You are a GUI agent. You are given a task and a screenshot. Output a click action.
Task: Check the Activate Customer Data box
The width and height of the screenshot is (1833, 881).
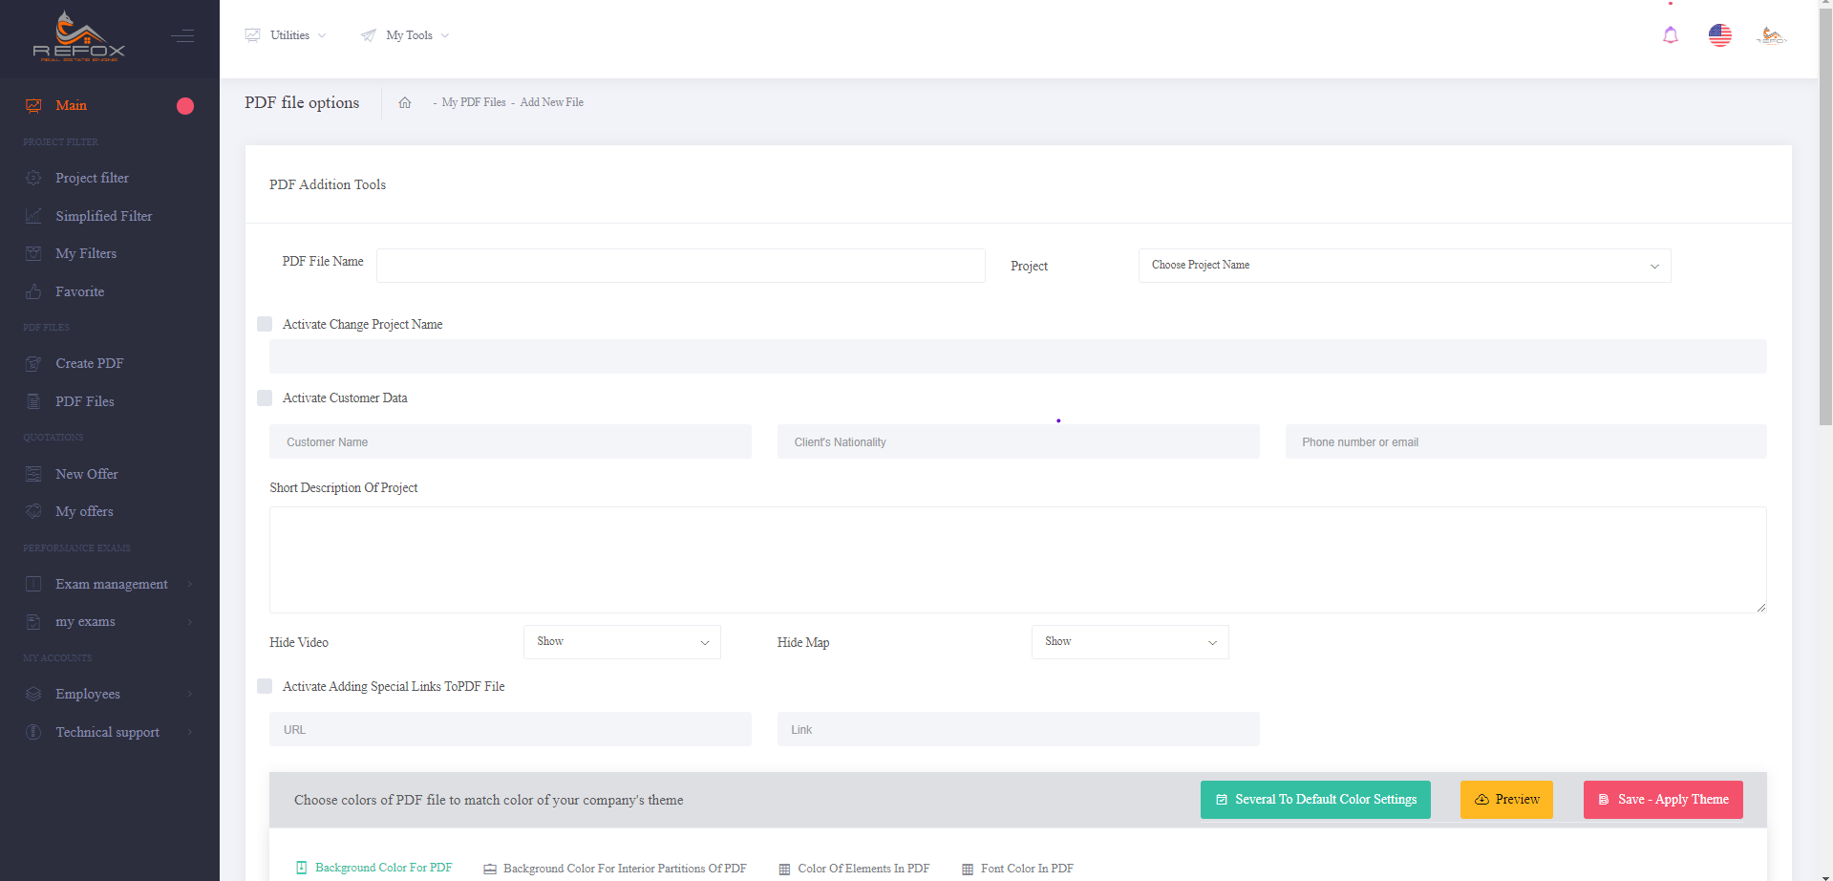265,398
